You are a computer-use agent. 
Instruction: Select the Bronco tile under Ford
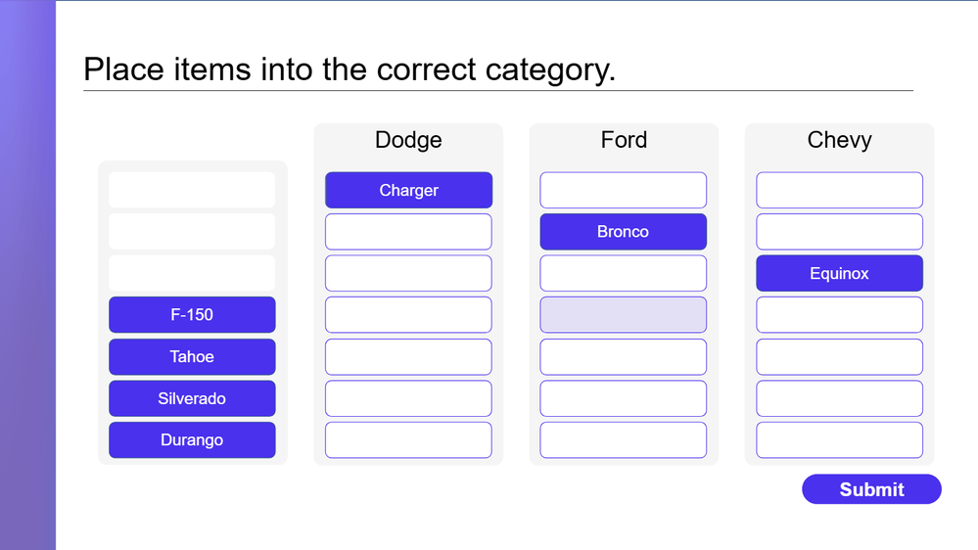click(x=623, y=232)
